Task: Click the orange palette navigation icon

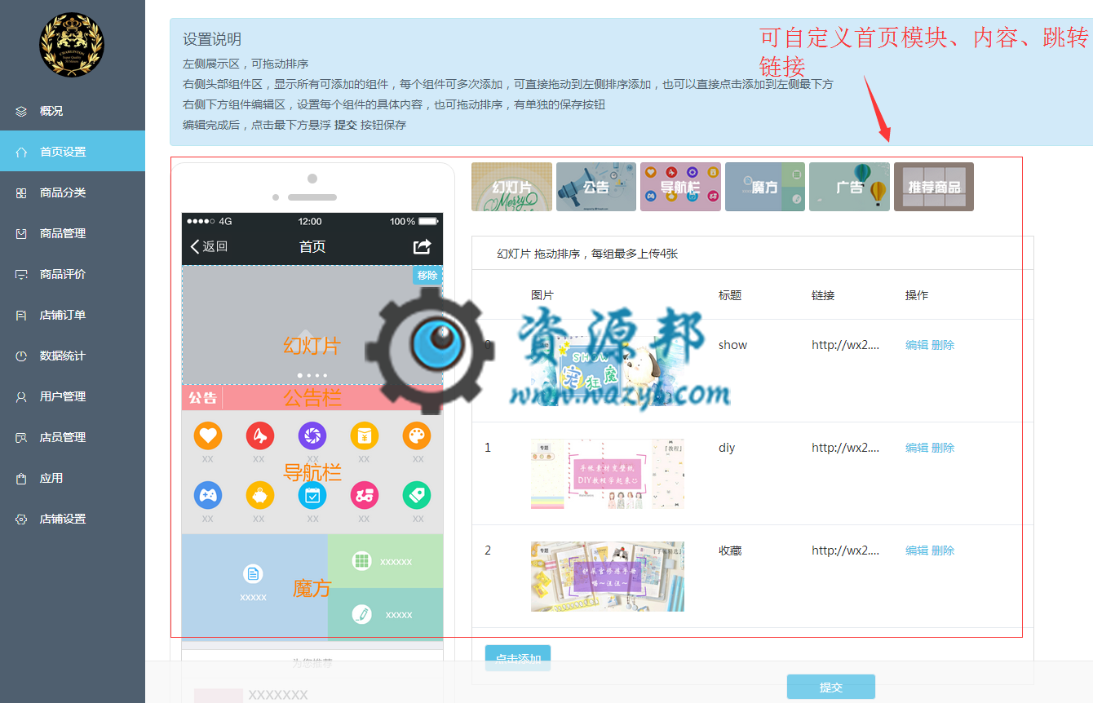Action: pos(417,436)
